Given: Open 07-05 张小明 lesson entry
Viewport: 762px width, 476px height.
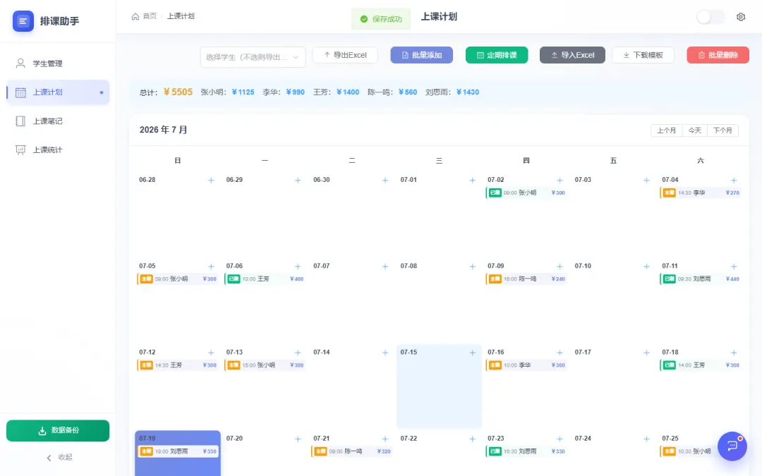Looking at the screenshot, I should tap(177, 279).
